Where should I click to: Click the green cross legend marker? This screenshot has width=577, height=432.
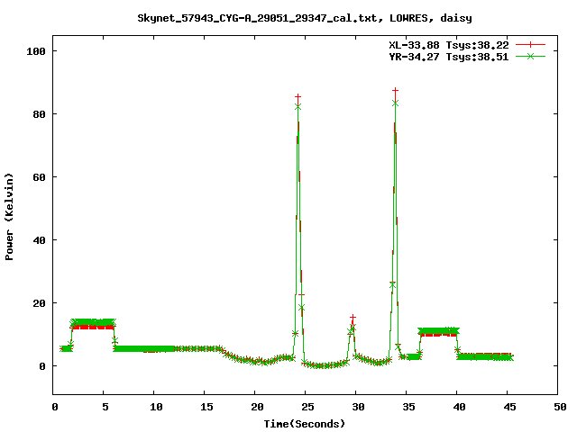tap(530, 56)
